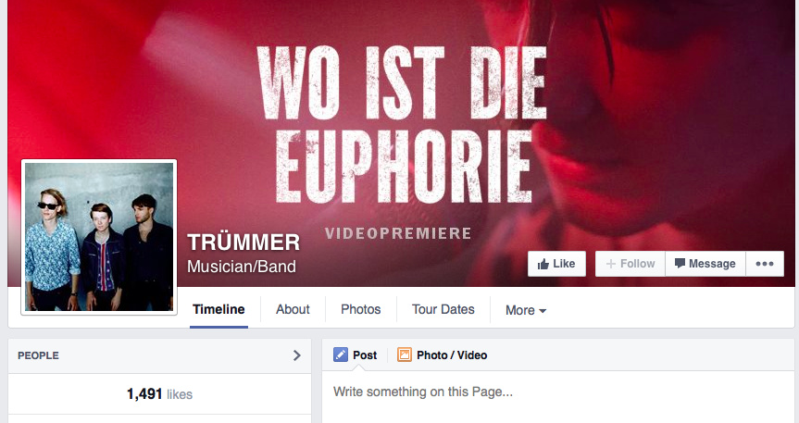The width and height of the screenshot is (799, 423).
Task: Click the pencil Post icon
Action: point(341,355)
